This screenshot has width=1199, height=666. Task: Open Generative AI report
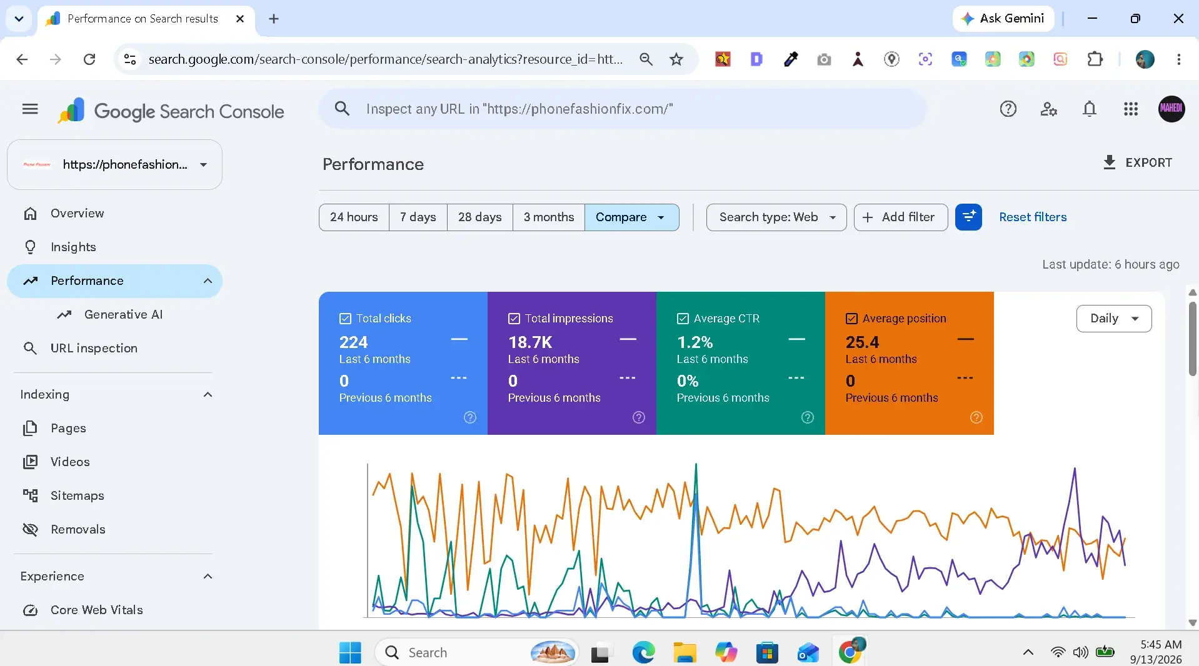pyautogui.click(x=123, y=315)
